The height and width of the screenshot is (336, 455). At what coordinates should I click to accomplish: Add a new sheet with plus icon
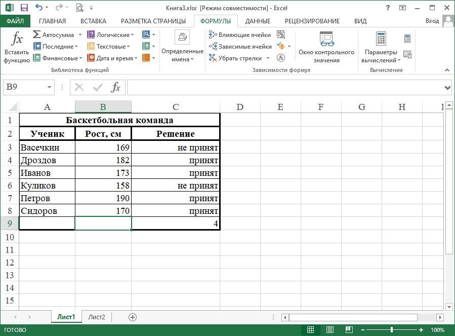tap(133, 317)
